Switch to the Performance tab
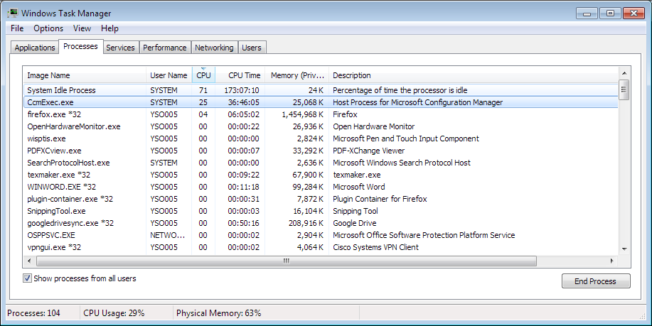The image size is (652, 326). 165,48
